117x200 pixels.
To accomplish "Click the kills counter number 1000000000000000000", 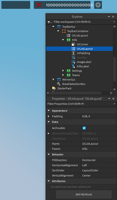I will click(69, 5).
